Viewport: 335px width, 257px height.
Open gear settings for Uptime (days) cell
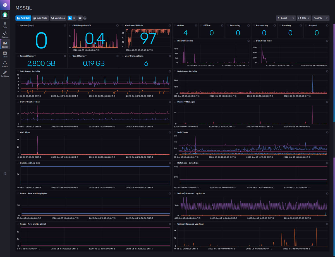(x=65, y=25)
